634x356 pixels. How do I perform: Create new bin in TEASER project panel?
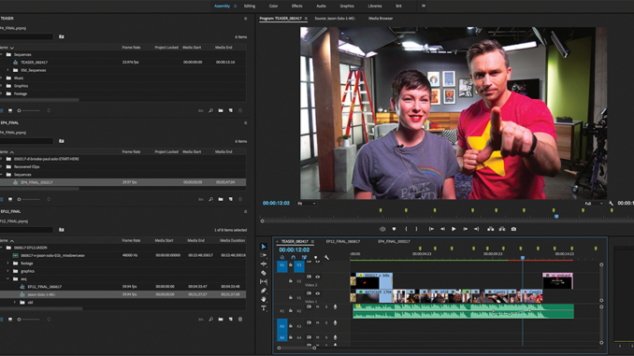(x=221, y=110)
